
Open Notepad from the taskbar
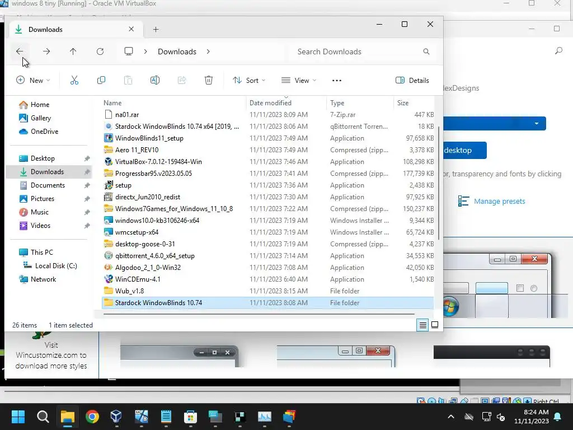click(x=166, y=417)
